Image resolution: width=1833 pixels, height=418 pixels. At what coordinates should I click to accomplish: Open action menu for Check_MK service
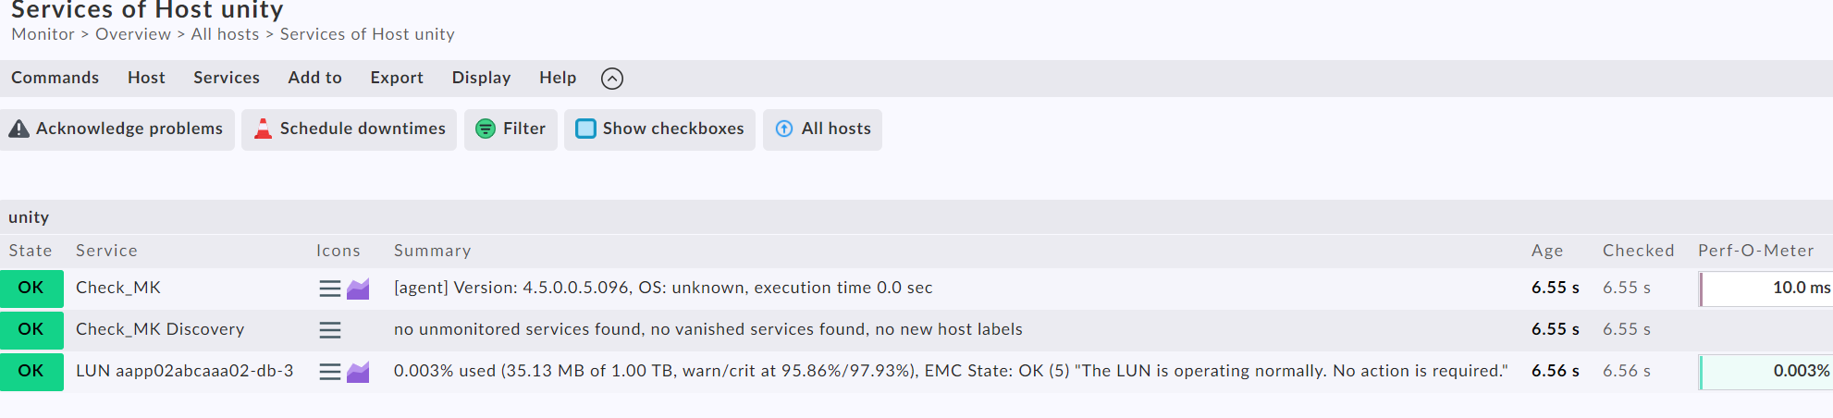pos(329,289)
